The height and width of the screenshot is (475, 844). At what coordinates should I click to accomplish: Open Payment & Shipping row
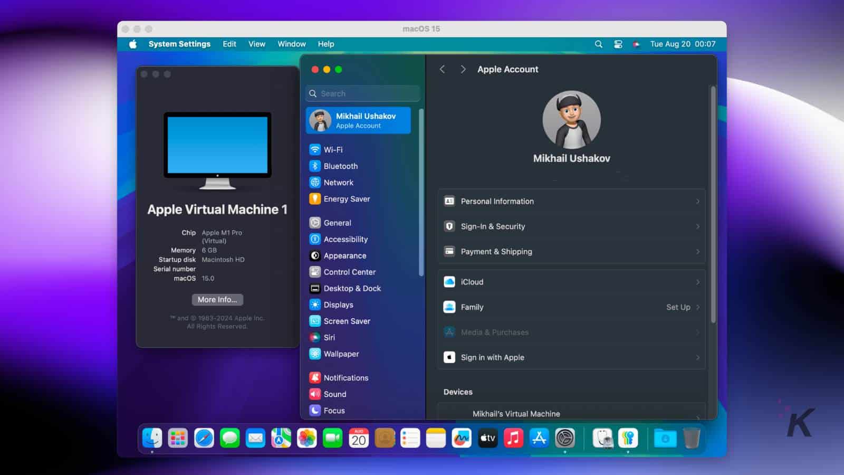click(x=571, y=252)
